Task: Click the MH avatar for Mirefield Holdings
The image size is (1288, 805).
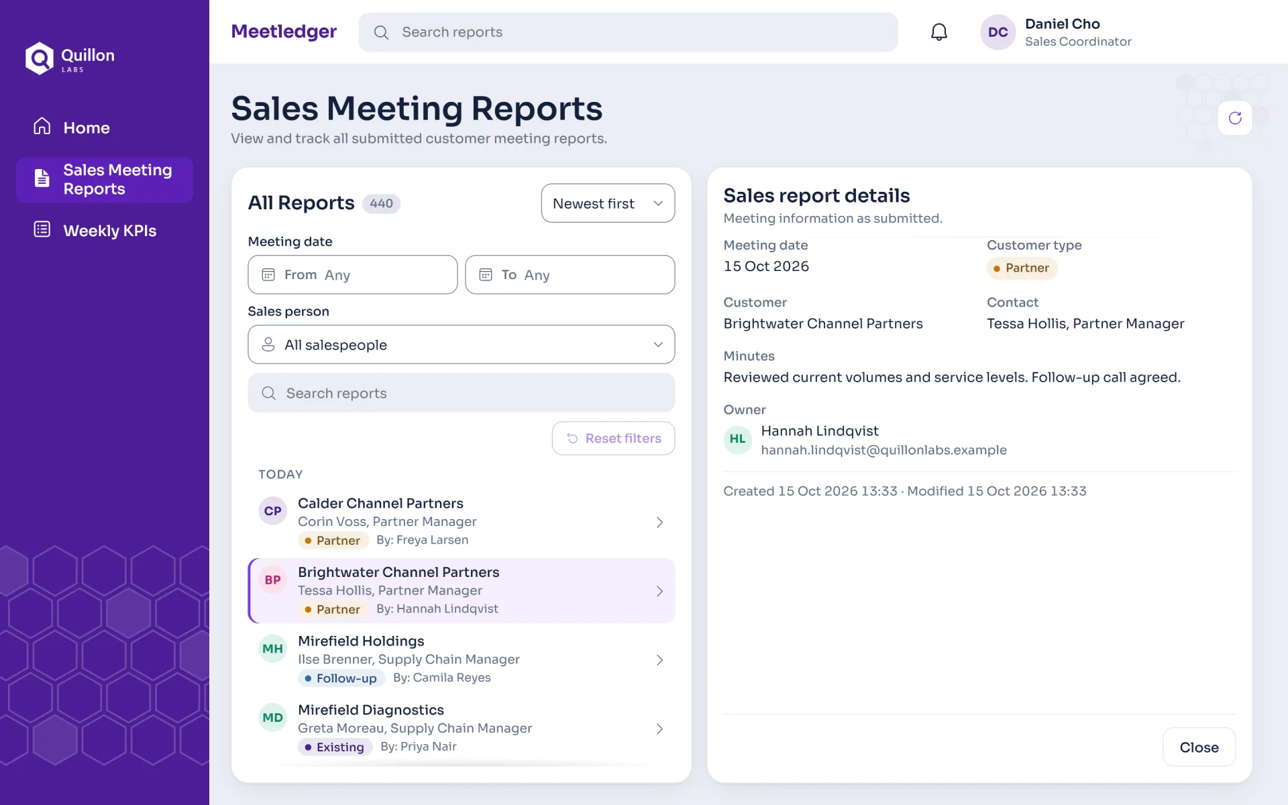Action: coord(272,649)
